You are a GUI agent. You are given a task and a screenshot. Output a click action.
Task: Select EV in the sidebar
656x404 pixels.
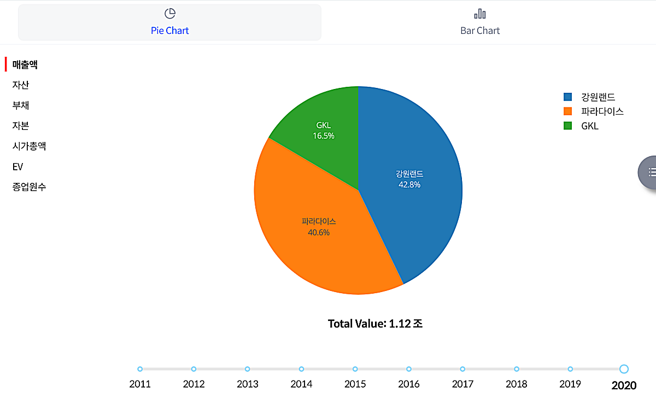pyautogui.click(x=17, y=167)
